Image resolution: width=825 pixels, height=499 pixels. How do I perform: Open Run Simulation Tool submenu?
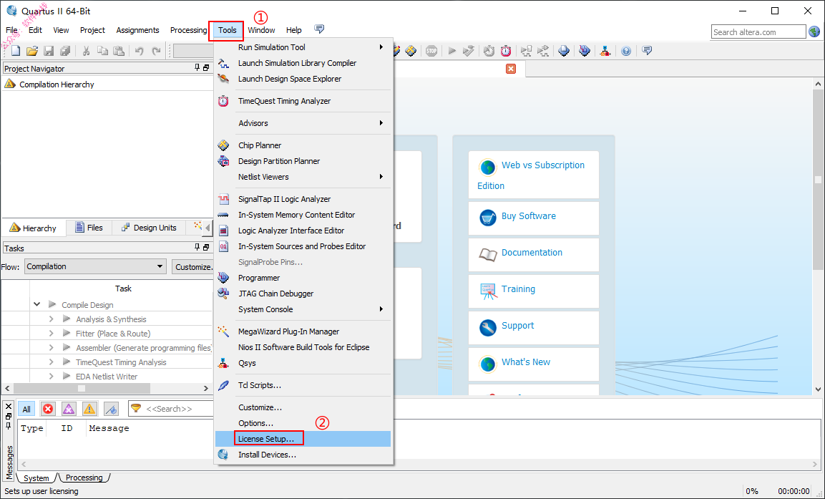[303, 47]
